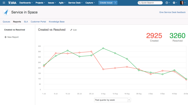Switch to the Knowledge Base tab
This screenshot has width=188, height=105.
[57, 22]
